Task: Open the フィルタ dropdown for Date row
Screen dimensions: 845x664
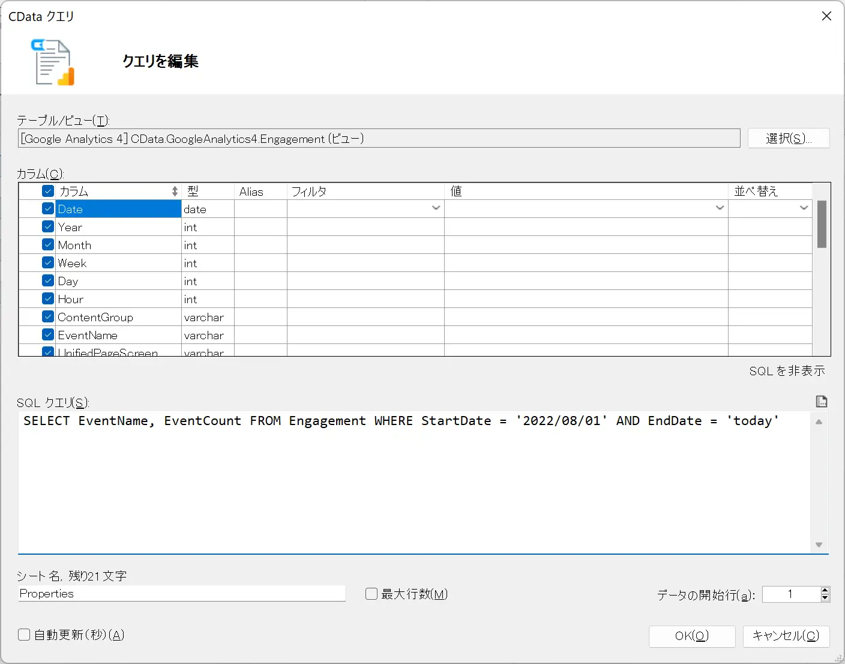Action: pyautogui.click(x=436, y=208)
